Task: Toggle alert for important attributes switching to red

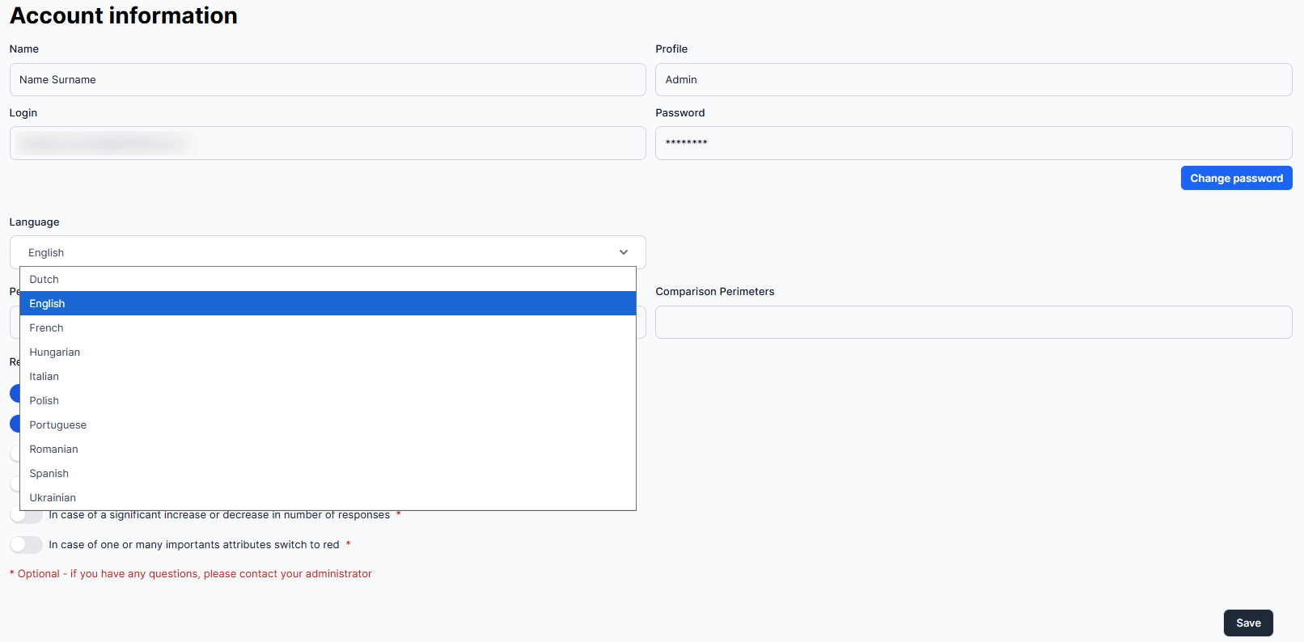Action: point(26,545)
